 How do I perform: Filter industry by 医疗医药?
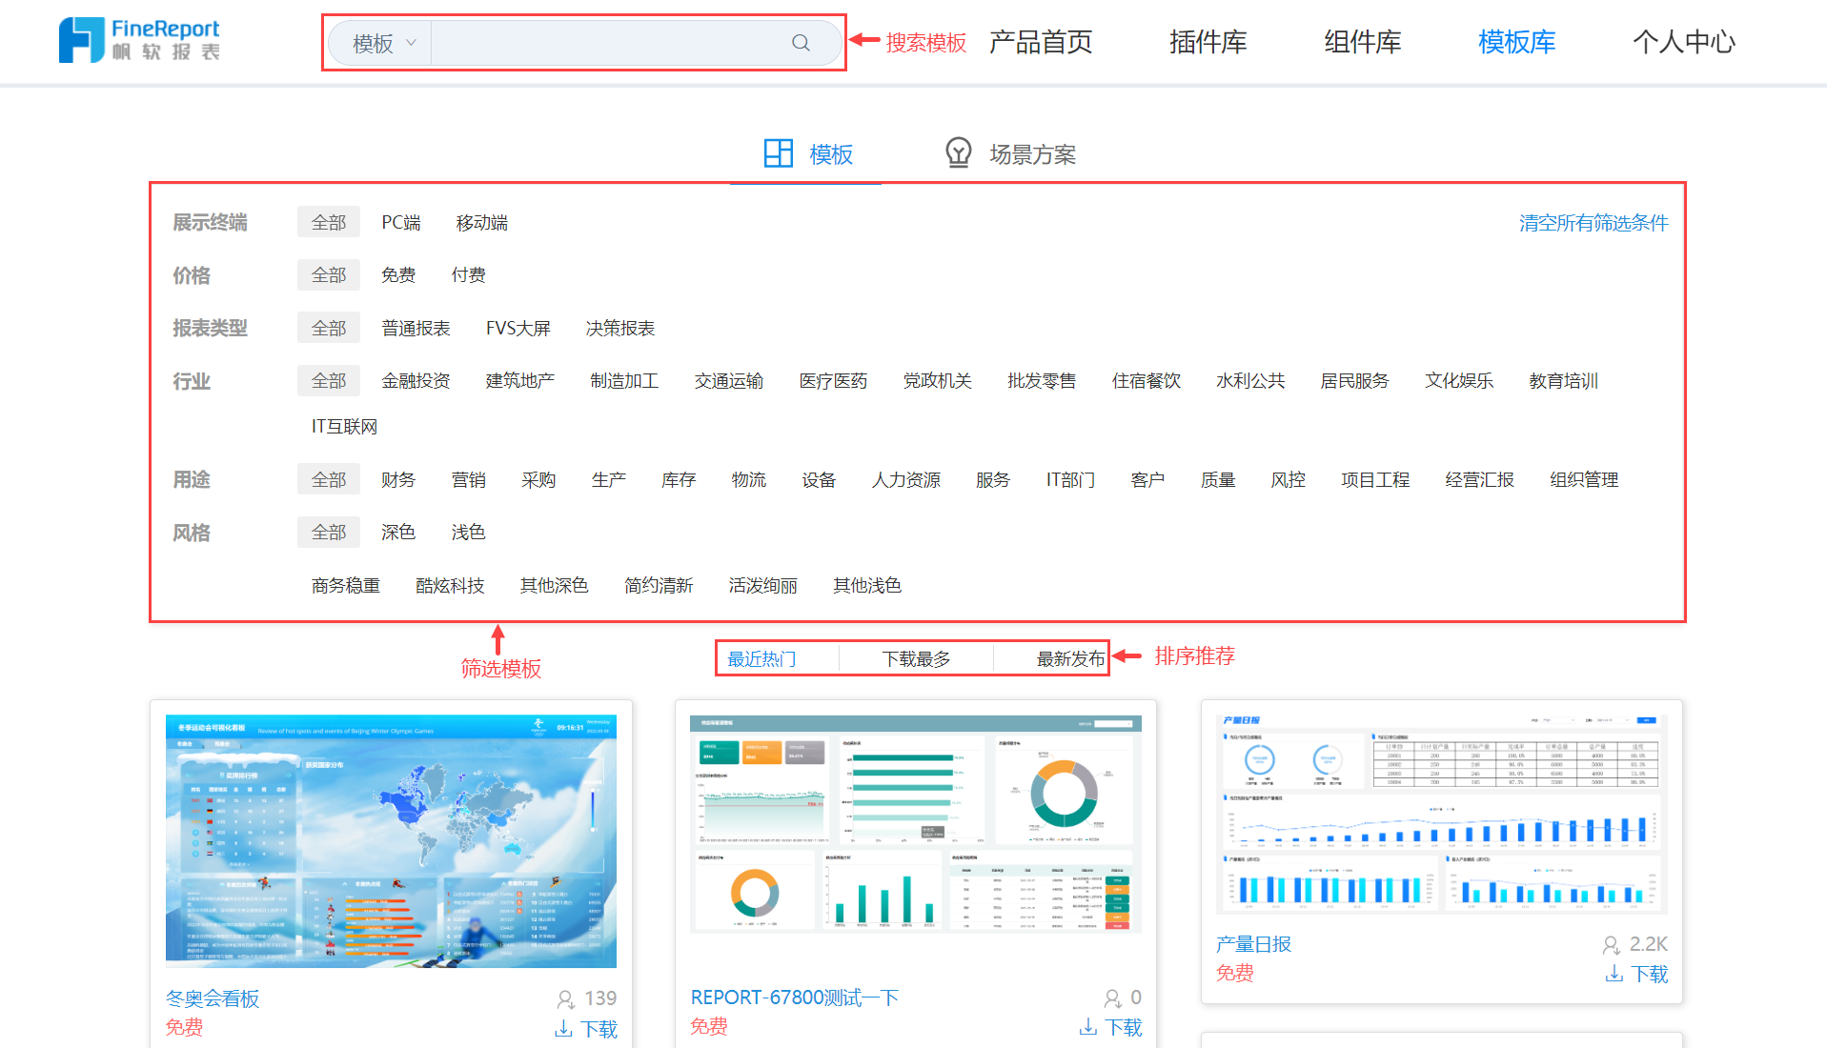coord(833,380)
